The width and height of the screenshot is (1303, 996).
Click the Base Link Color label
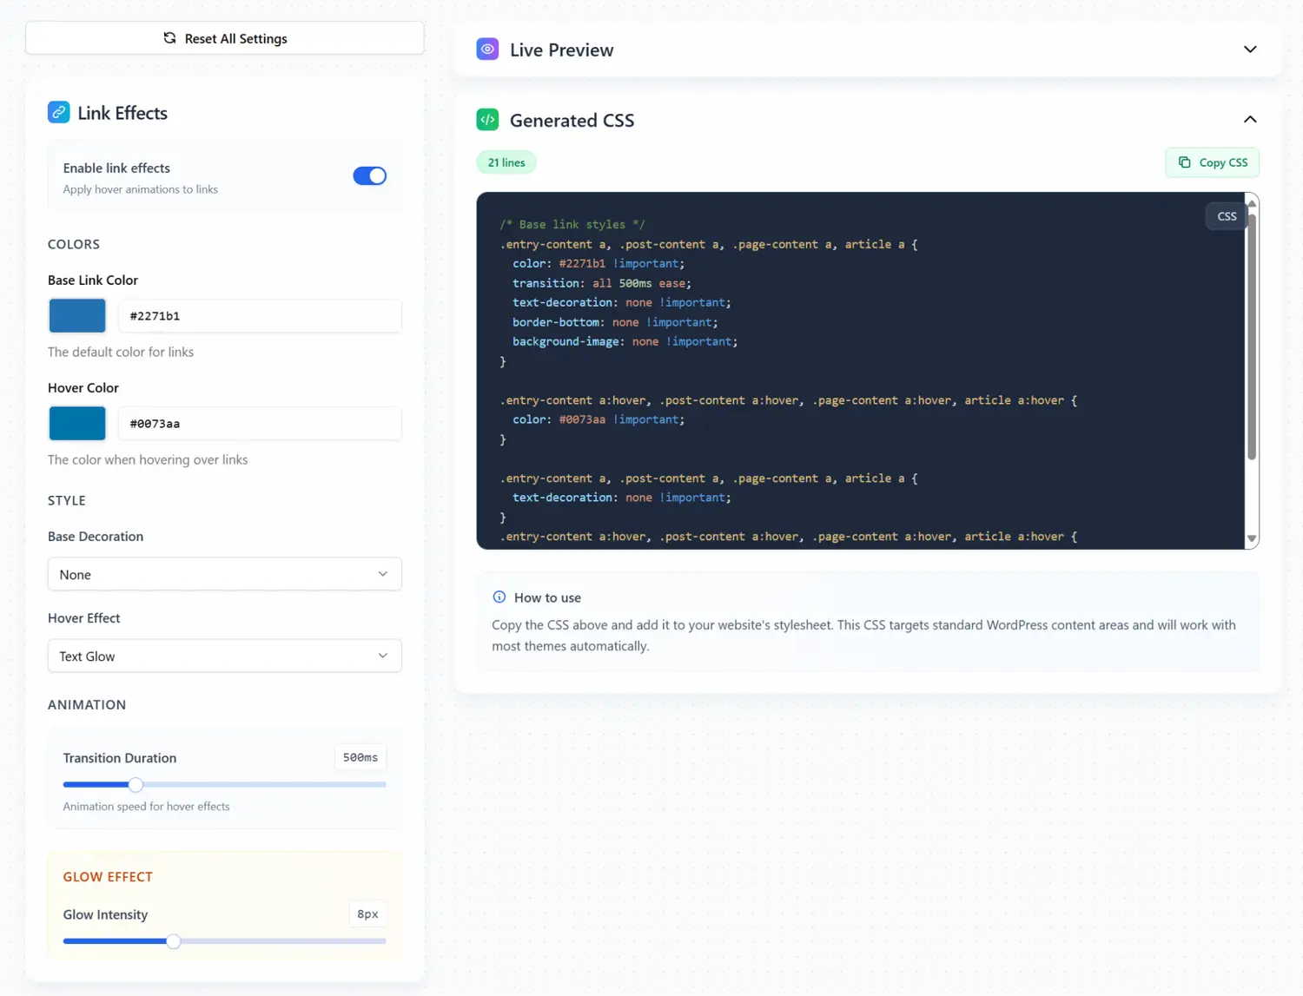coord(93,280)
